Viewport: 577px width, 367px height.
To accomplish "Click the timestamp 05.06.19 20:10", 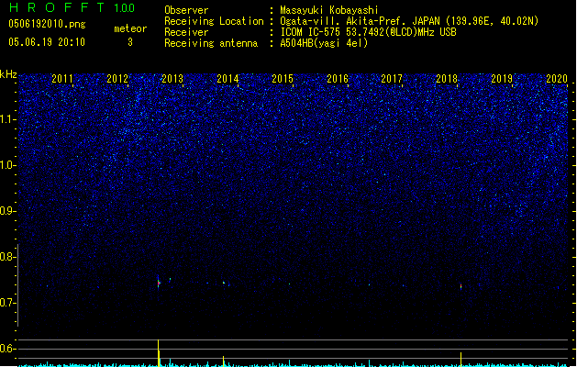I will click(47, 41).
